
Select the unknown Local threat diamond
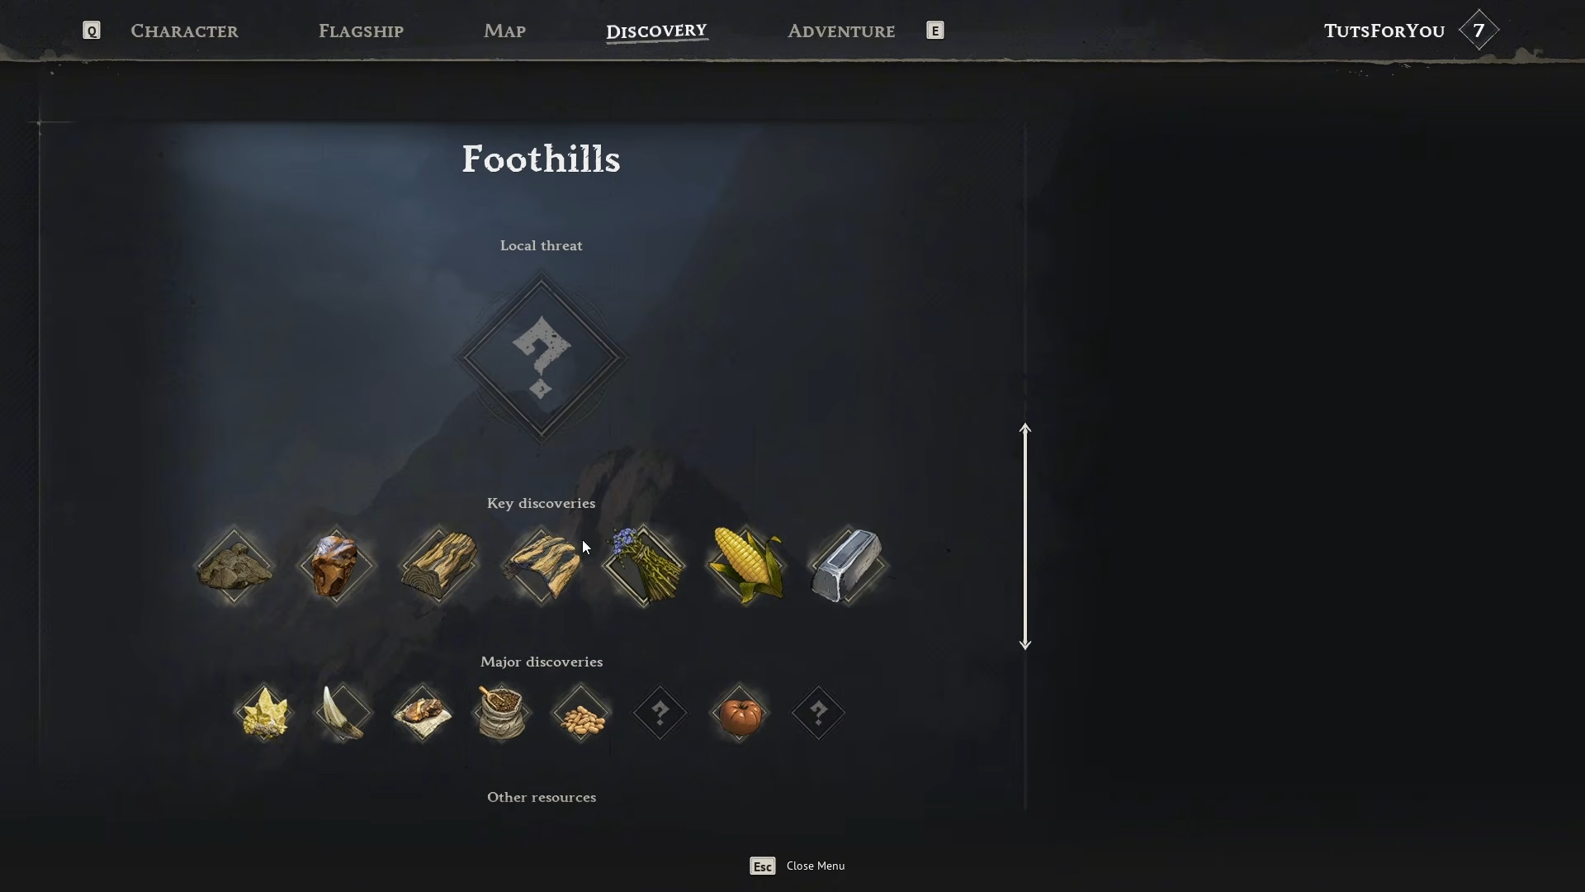[542, 358]
